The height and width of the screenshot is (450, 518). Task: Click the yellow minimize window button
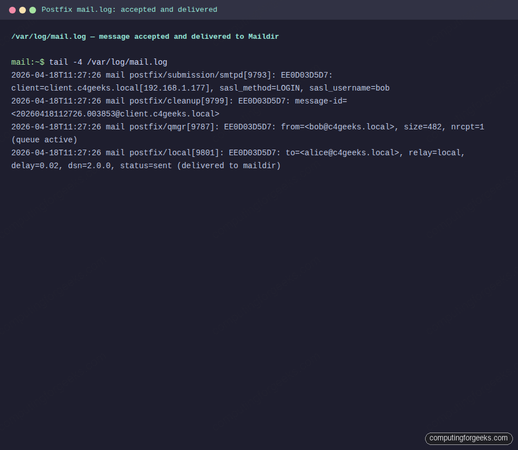pyautogui.click(x=23, y=10)
